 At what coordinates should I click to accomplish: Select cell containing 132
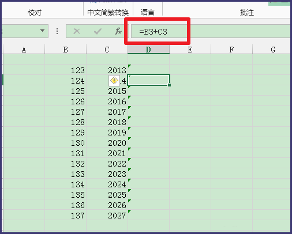(x=65, y=163)
